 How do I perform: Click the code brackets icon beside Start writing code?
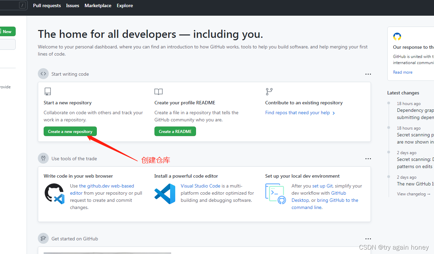[43, 74]
